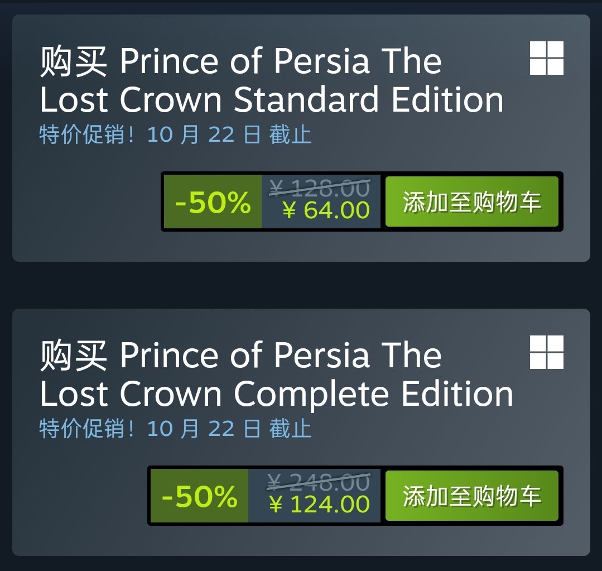Click the dark gap between the two purchase boxes
The width and height of the screenshot is (602, 571).
pos(301,285)
